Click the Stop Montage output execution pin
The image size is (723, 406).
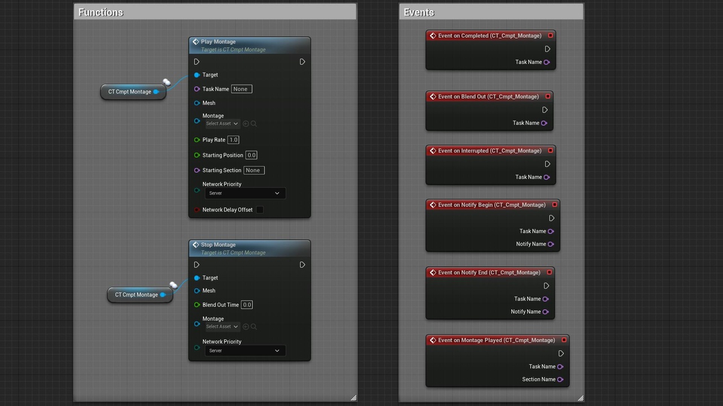pyautogui.click(x=302, y=265)
